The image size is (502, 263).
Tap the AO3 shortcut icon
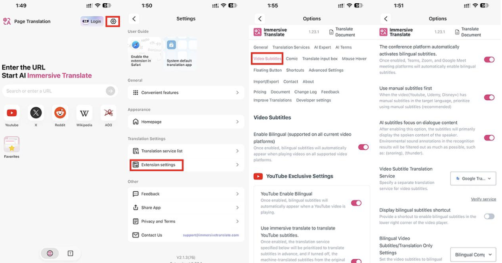pyautogui.click(x=108, y=113)
